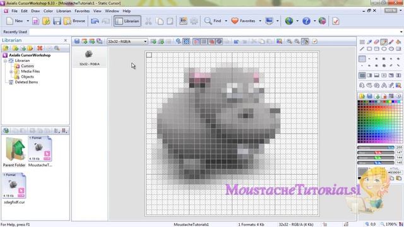Select the Color picker eyedropper tool
The image size is (404, 227).
369,42
